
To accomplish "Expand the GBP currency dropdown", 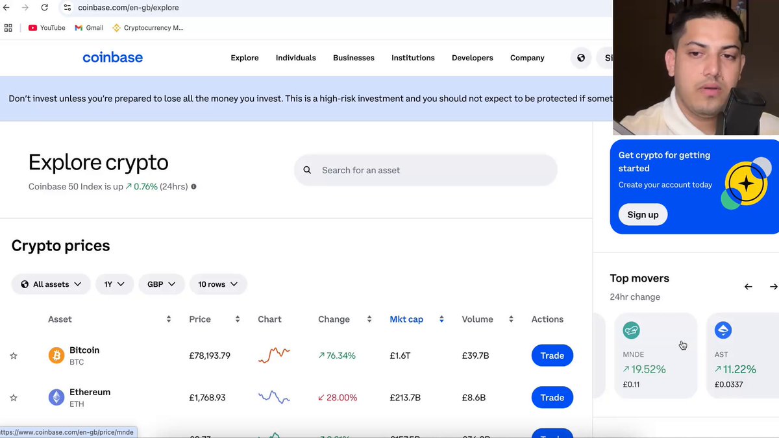I will coord(161,284).
